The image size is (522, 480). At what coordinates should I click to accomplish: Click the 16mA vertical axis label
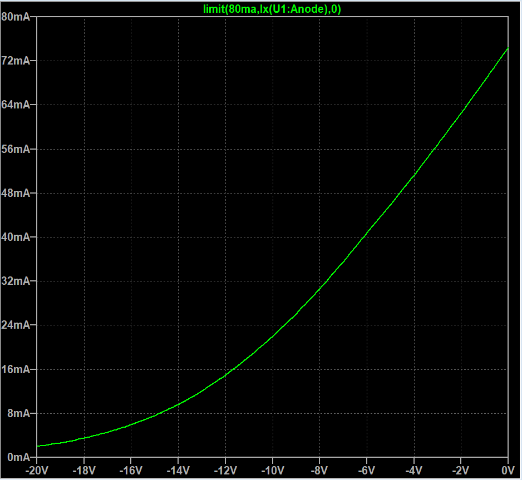pos(16,369)
